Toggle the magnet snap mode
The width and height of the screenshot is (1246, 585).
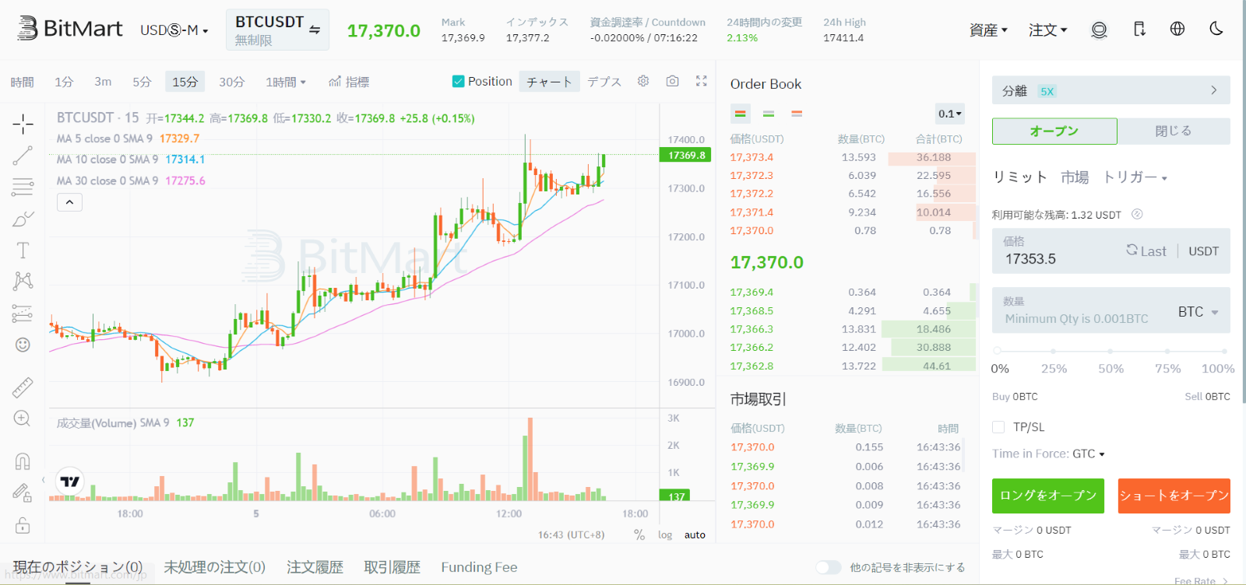23,461
